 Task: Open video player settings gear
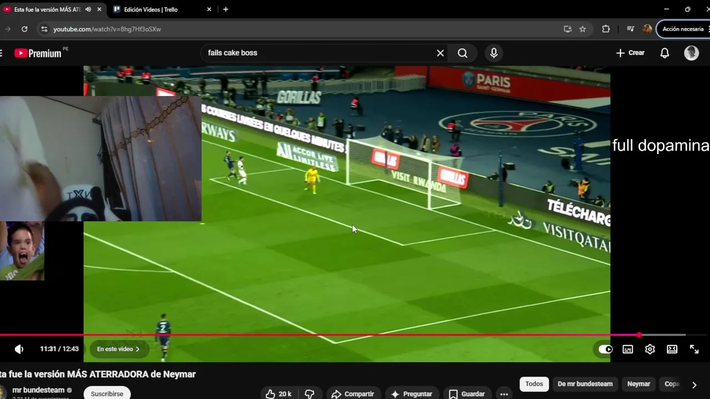point(650,349)
